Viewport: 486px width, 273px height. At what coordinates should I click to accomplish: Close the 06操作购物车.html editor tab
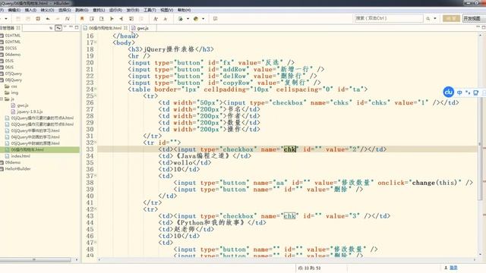pyautogui.click(x=125, y=28)
